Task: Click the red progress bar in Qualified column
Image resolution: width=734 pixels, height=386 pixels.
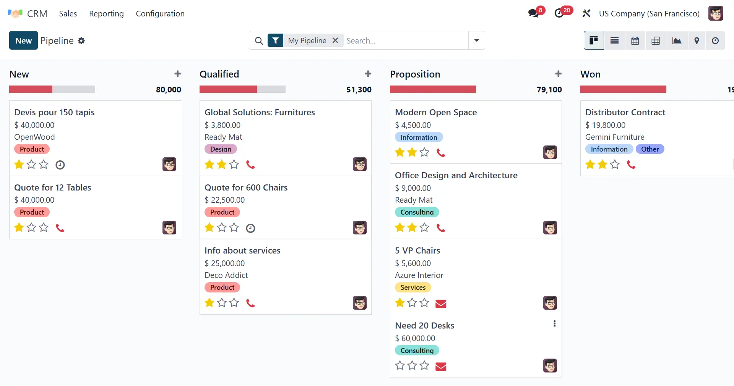Action: [228, 89]
